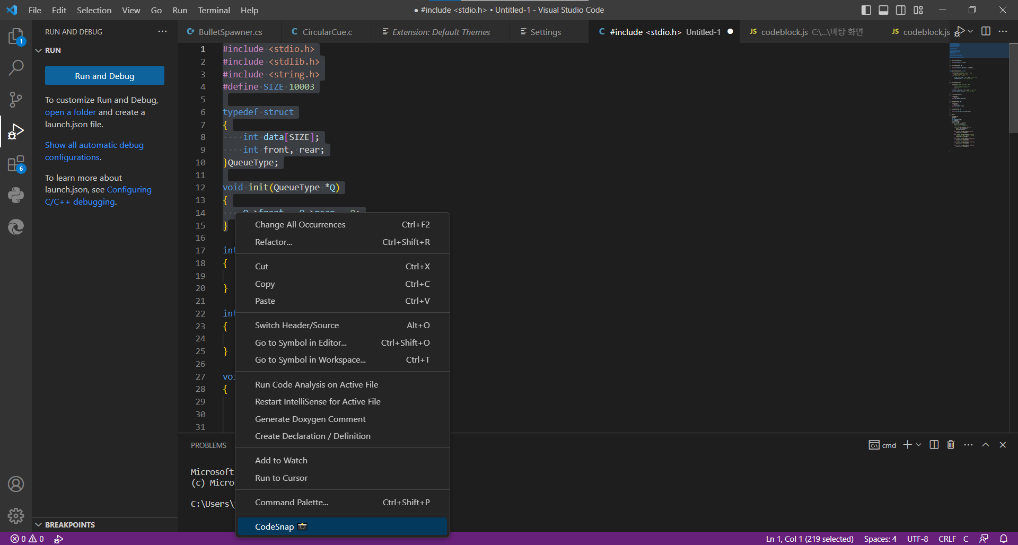Select the Python extension icon
Image resolution: width=1018 pixels, height=545 pixels.
coord(16,195)
